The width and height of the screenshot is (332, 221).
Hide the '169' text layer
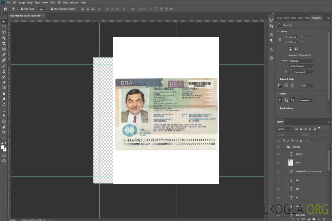[279, 189]
